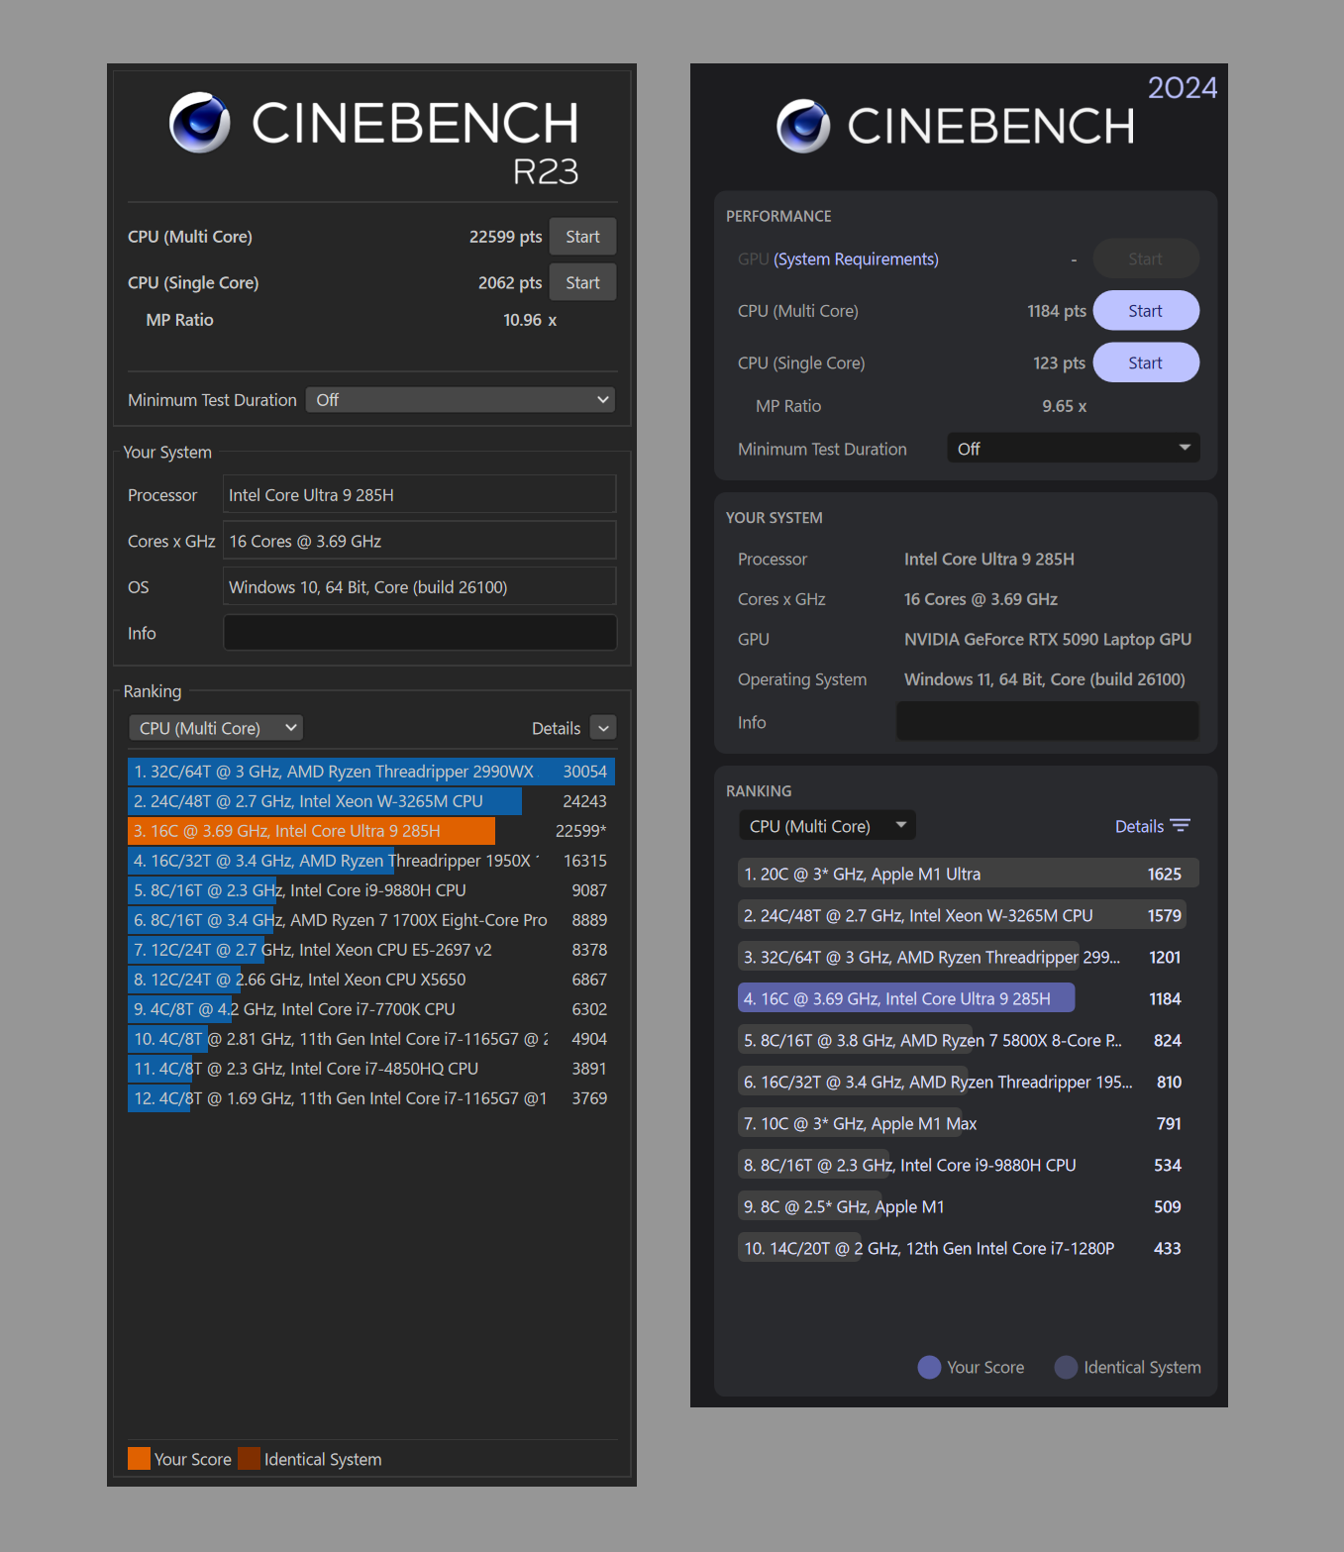The image size is (1344, 1552).
Task: Select R23 ranking row Intel Core i7-4850HQ CPU
Action: [371, 1069]
